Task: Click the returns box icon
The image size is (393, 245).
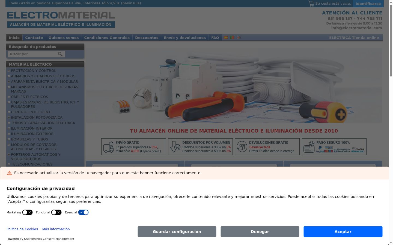Action: pos(242,147)
